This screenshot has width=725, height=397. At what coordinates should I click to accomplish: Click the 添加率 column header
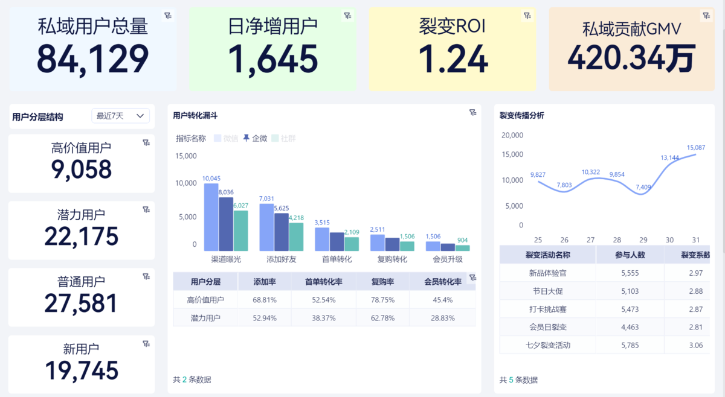265,282
